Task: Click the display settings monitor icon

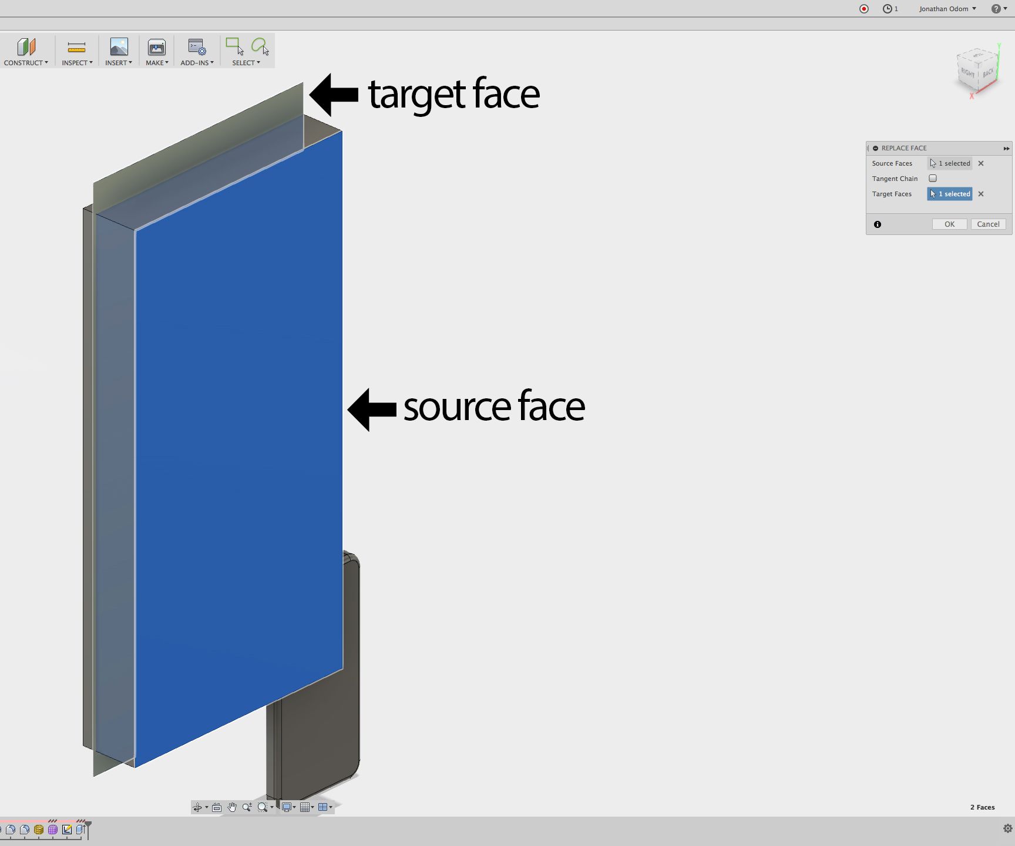Action: click(287, 807)
